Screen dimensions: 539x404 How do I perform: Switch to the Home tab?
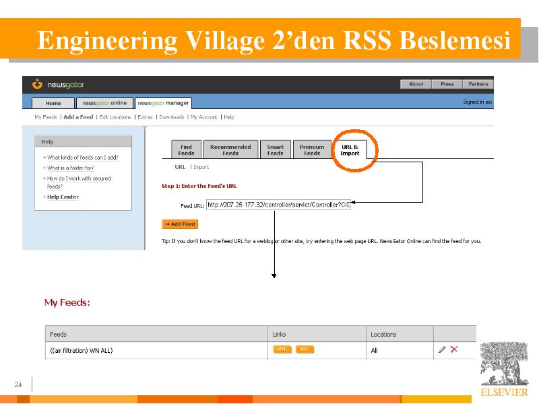click(x=53, y=103)
